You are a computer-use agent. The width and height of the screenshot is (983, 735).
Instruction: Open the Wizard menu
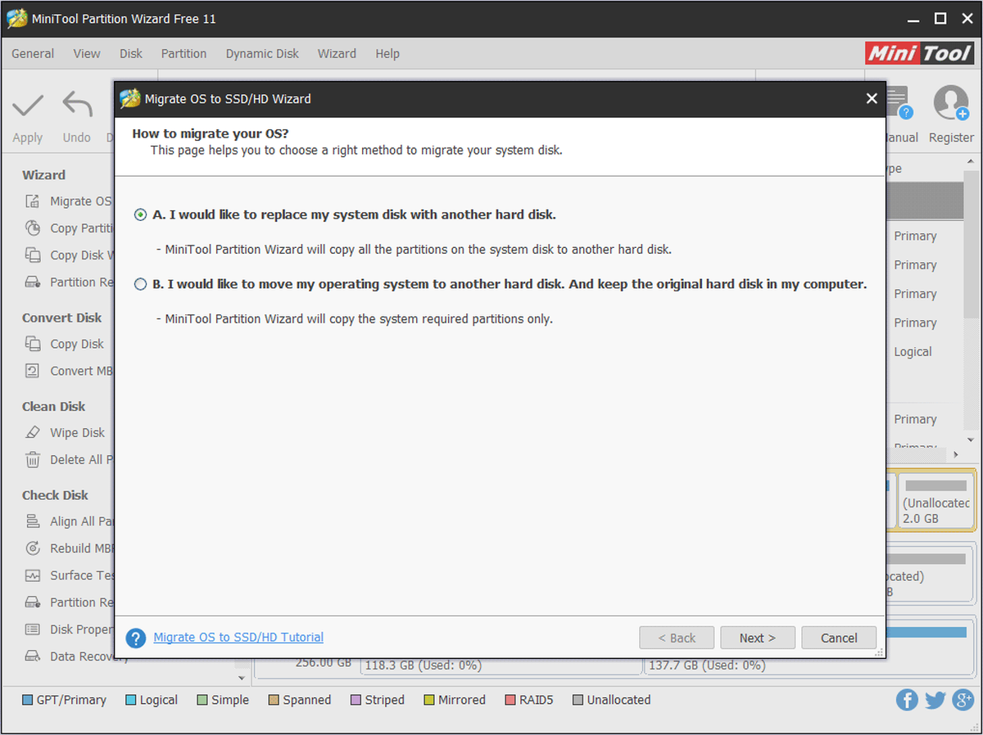337,54
